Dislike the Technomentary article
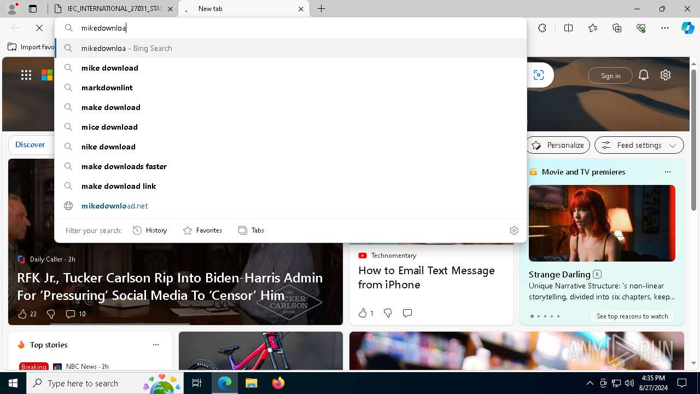700x394 pixels. click(x=388, y=313)
